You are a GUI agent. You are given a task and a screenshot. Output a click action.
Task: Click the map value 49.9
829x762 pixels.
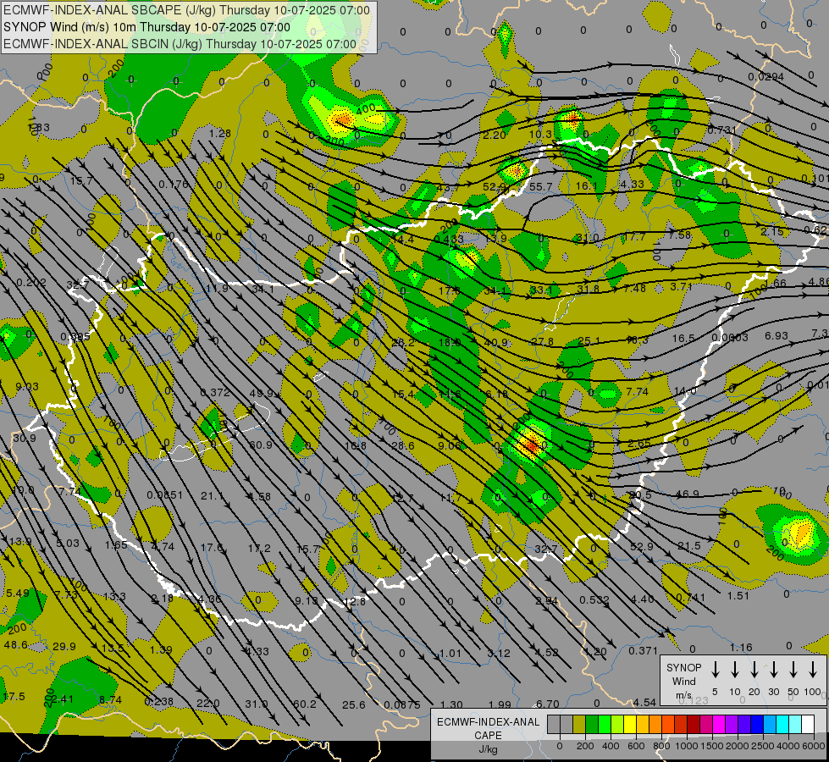pos(261,393)
